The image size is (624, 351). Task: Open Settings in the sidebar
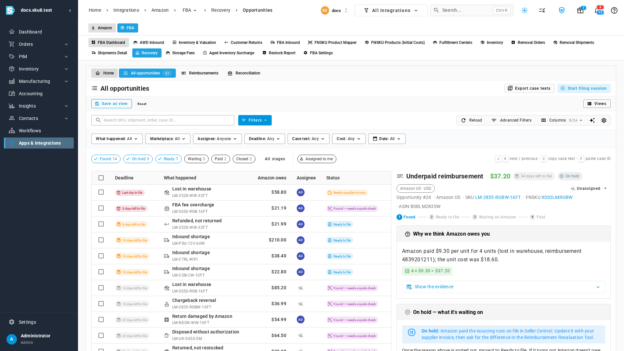39,322
